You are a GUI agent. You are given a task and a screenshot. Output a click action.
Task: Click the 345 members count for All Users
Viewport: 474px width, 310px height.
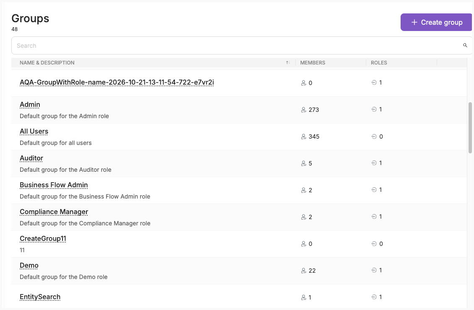click(x=314, y=137)
